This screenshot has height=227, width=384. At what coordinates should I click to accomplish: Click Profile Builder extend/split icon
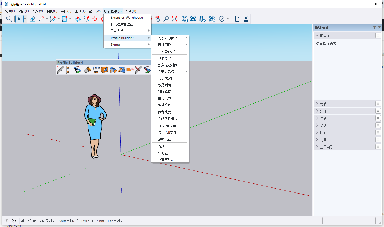[x=88, y=70]
